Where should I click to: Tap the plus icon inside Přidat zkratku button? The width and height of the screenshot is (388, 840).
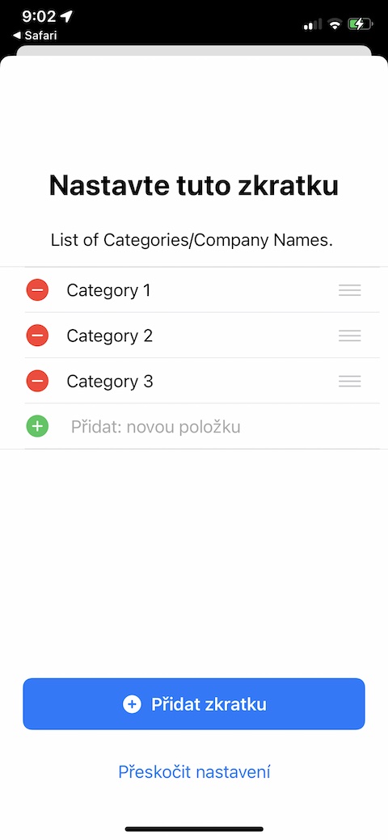132,704
